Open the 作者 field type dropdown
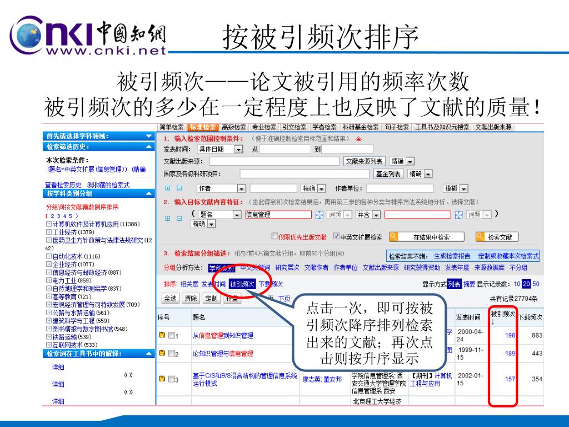The width and height of the screenshot is (569, 427). coord(241,188)
